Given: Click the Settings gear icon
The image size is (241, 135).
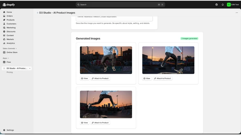Looking at the screenshot, I should coord(4,130).
